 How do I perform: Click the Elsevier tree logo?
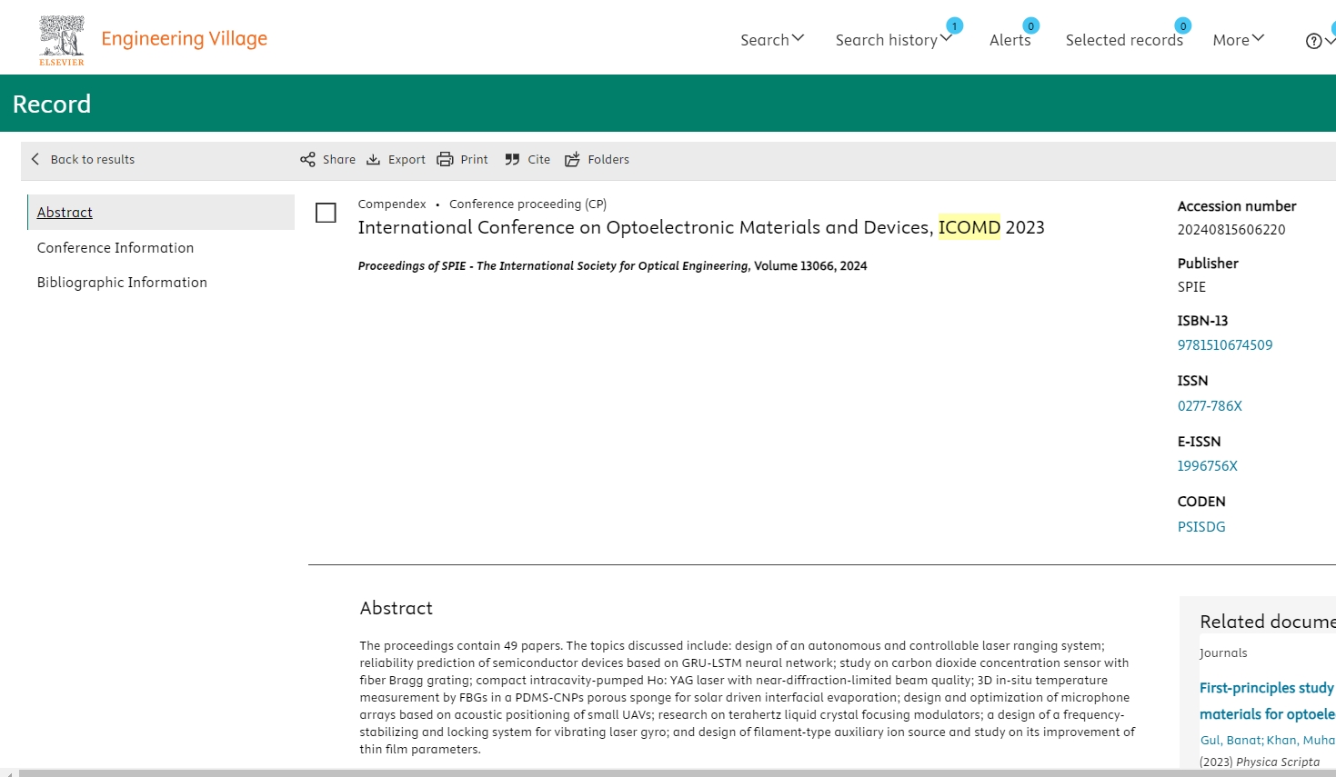(62, 40)
